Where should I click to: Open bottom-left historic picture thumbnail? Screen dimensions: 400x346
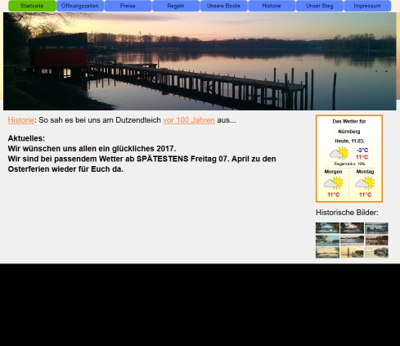pyautogui.click(x=327, y=253)
